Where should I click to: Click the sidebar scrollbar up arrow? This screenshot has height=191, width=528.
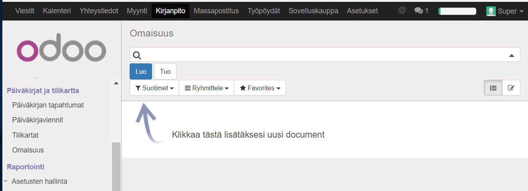coord(116,83)
